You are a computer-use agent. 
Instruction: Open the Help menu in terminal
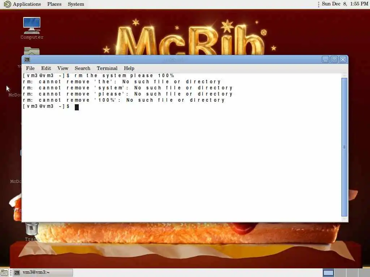(x=129, y=68)
